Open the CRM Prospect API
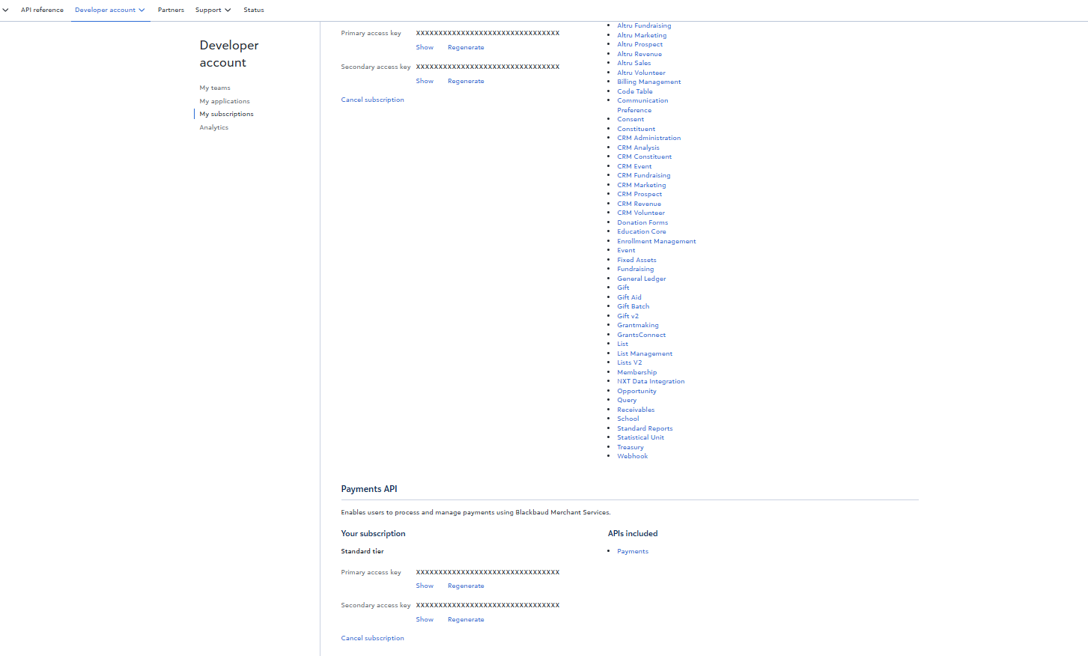This screenshot has height=656, width=1088. (639, 194)
